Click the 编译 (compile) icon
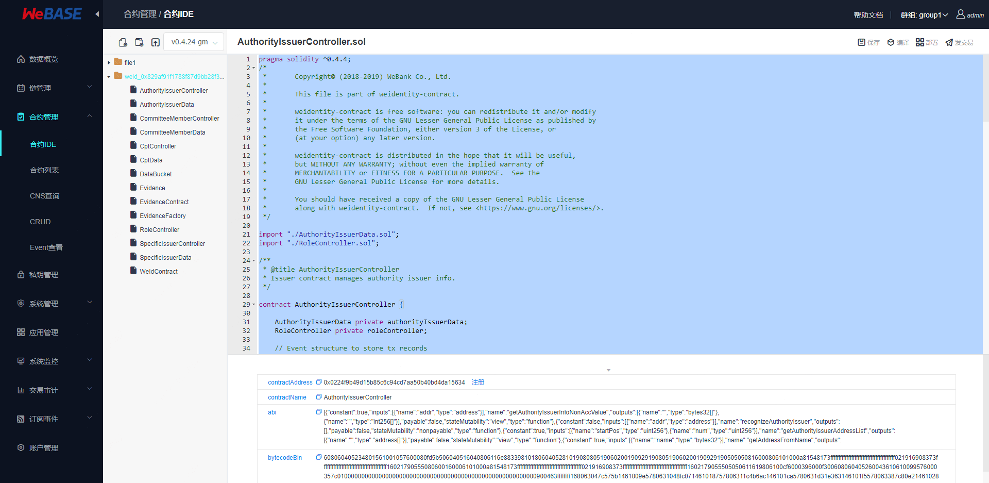This screenshot has height=483, width=989. 898,42
